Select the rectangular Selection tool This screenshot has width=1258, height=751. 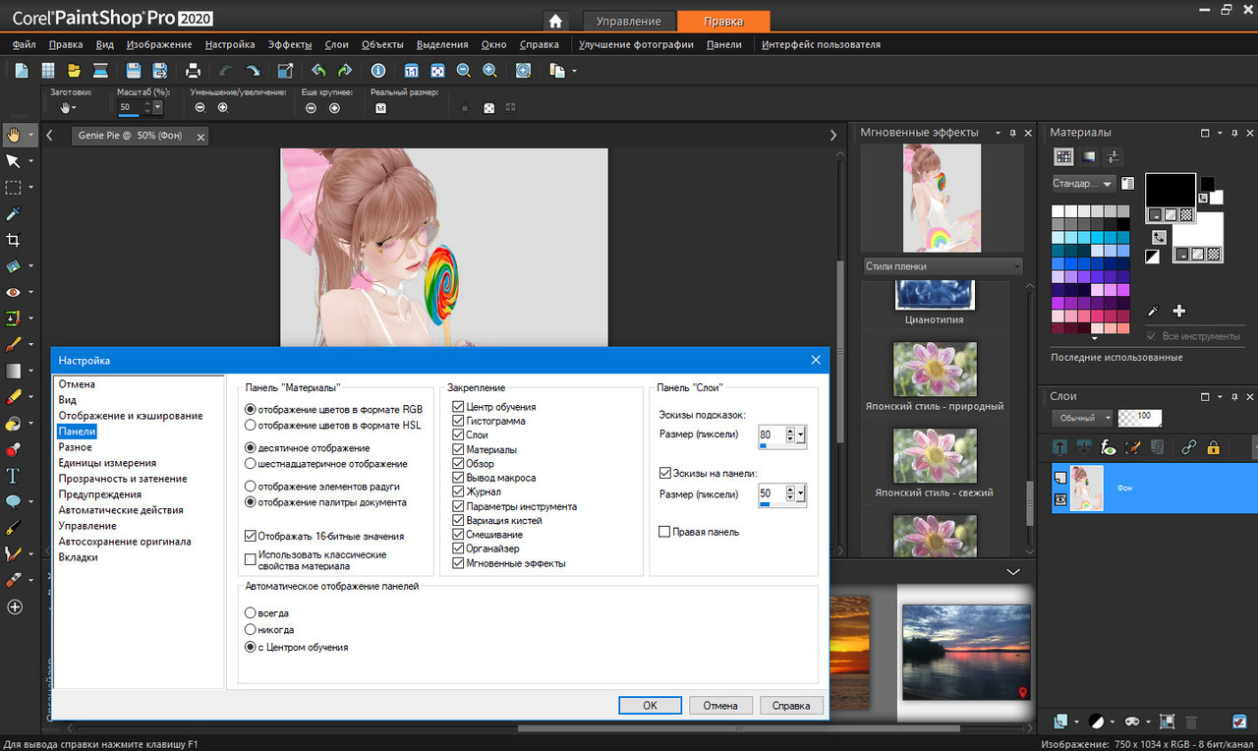point(14,187)
